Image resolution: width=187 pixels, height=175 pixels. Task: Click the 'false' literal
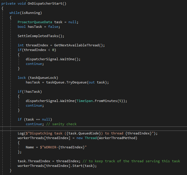(53, 27)
